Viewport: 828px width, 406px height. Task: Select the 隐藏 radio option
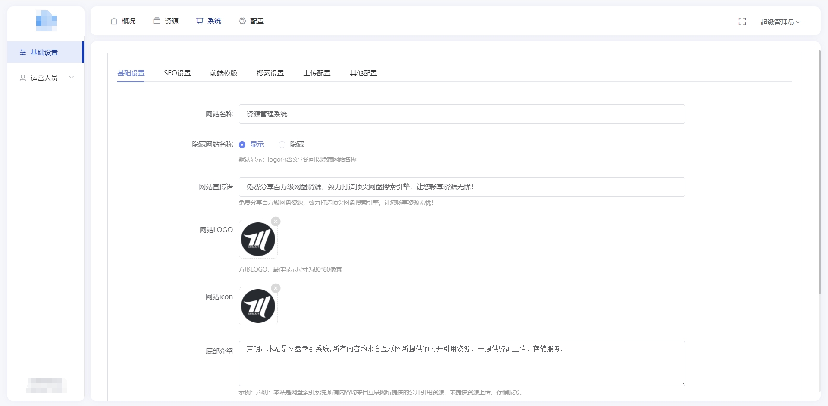click(282, 145)
